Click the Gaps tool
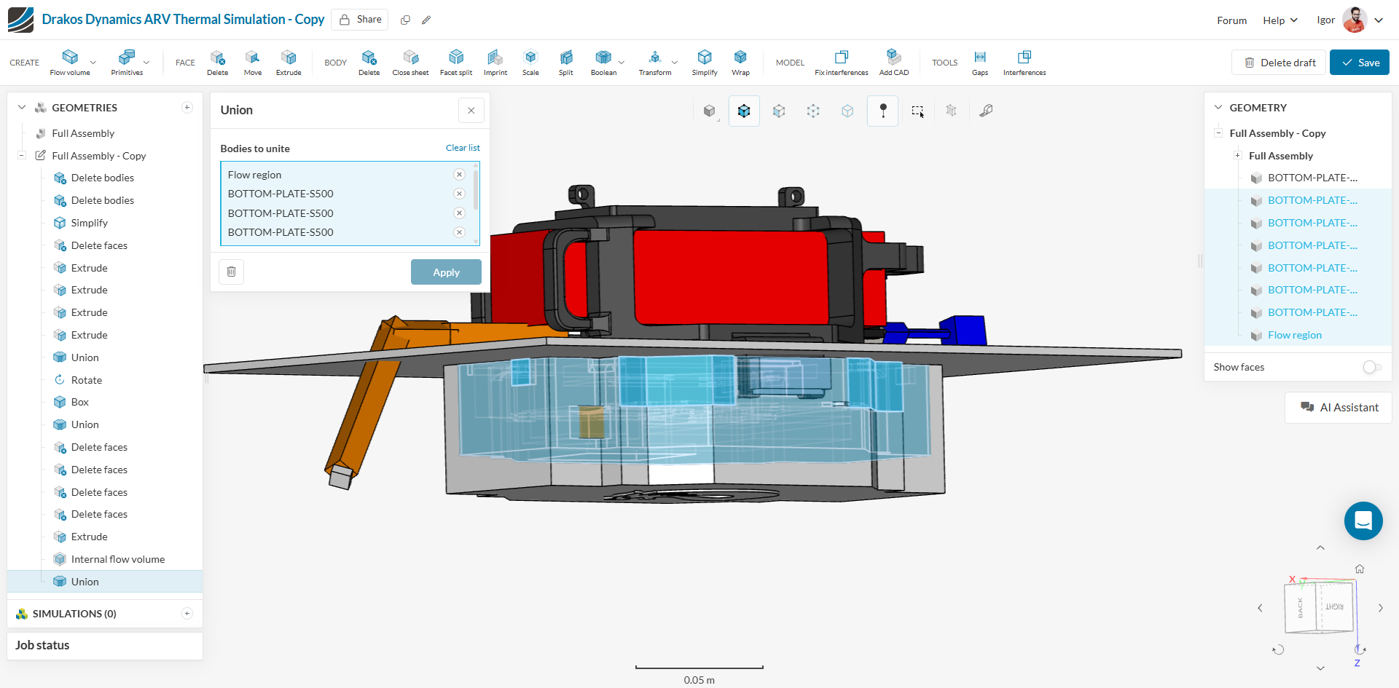Image resolution: width=1399 pixels, height=688 pixels. tap(980, 62)
